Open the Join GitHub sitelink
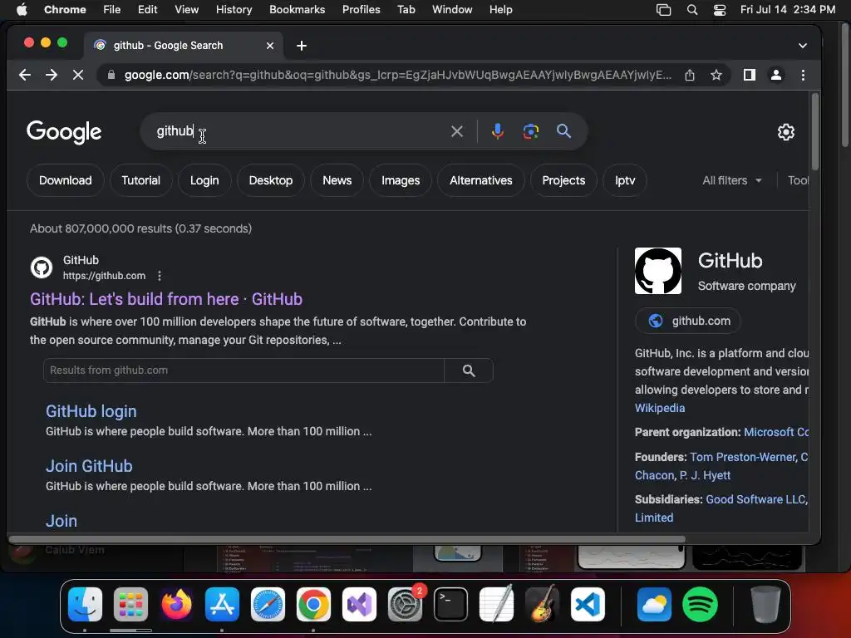The image size is (851, 638). pos(89,466)
